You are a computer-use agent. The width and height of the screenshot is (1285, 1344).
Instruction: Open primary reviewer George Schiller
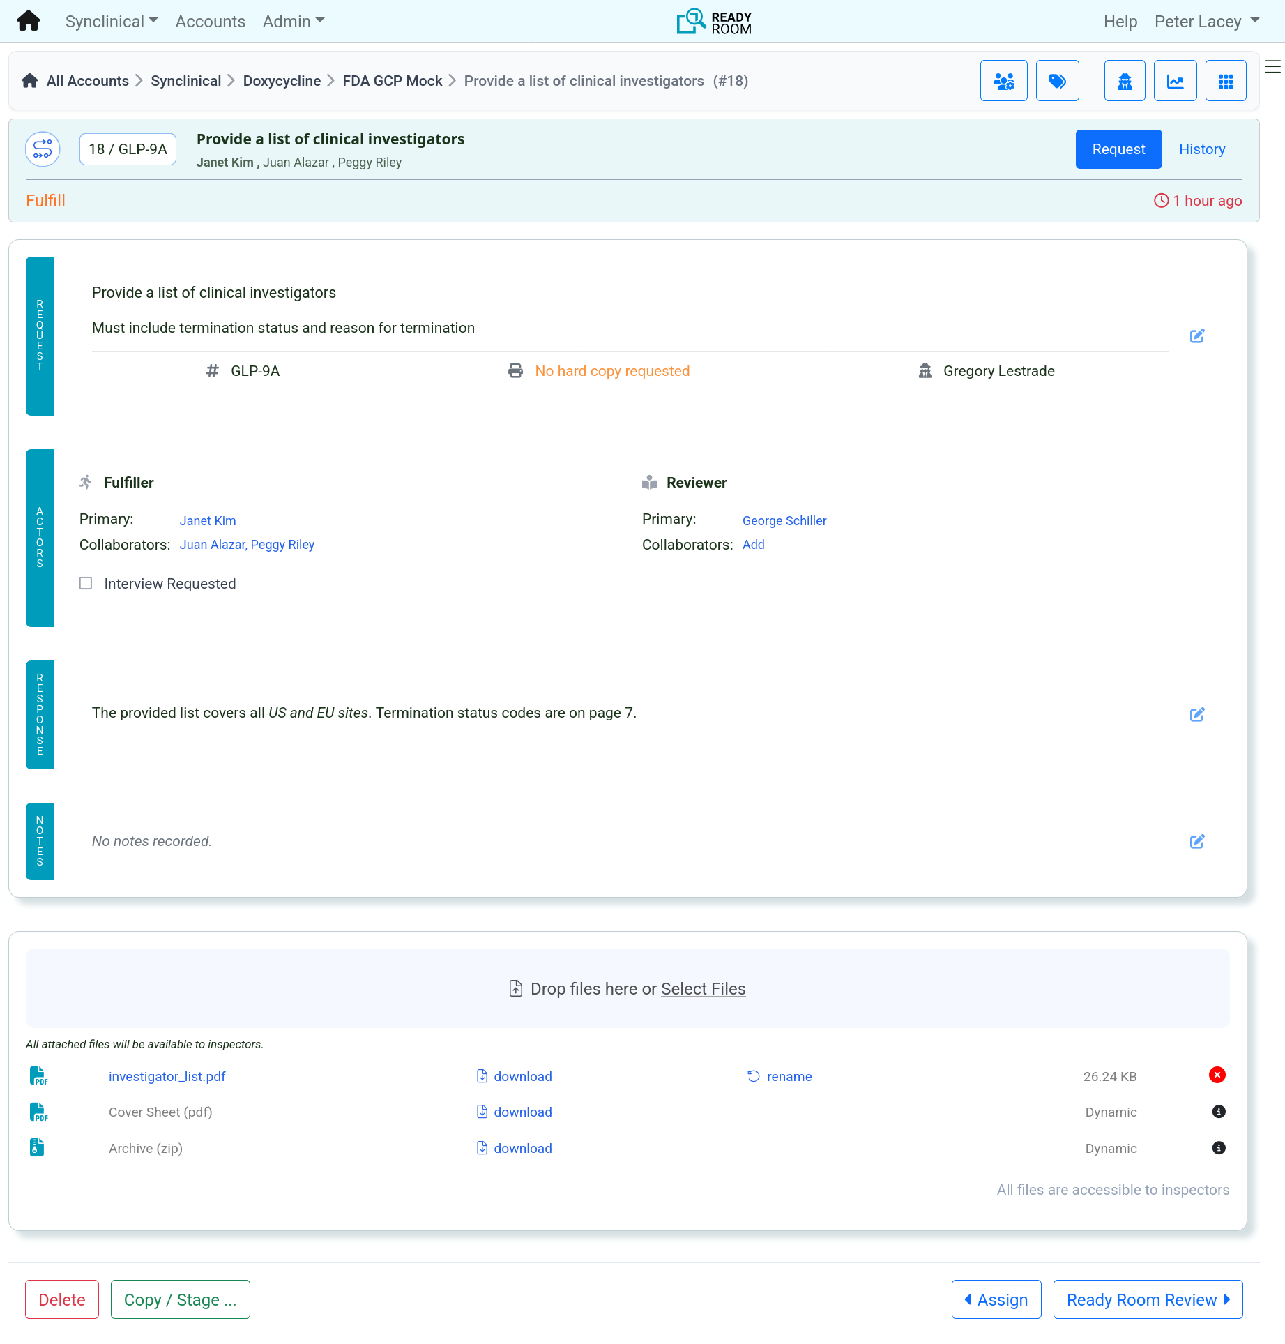pyautogui.click(x=784, y=521)
